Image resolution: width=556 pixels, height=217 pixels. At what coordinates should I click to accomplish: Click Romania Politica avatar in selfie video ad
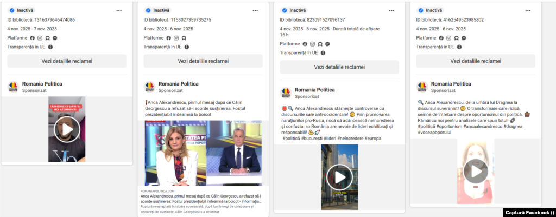[13, 87]
